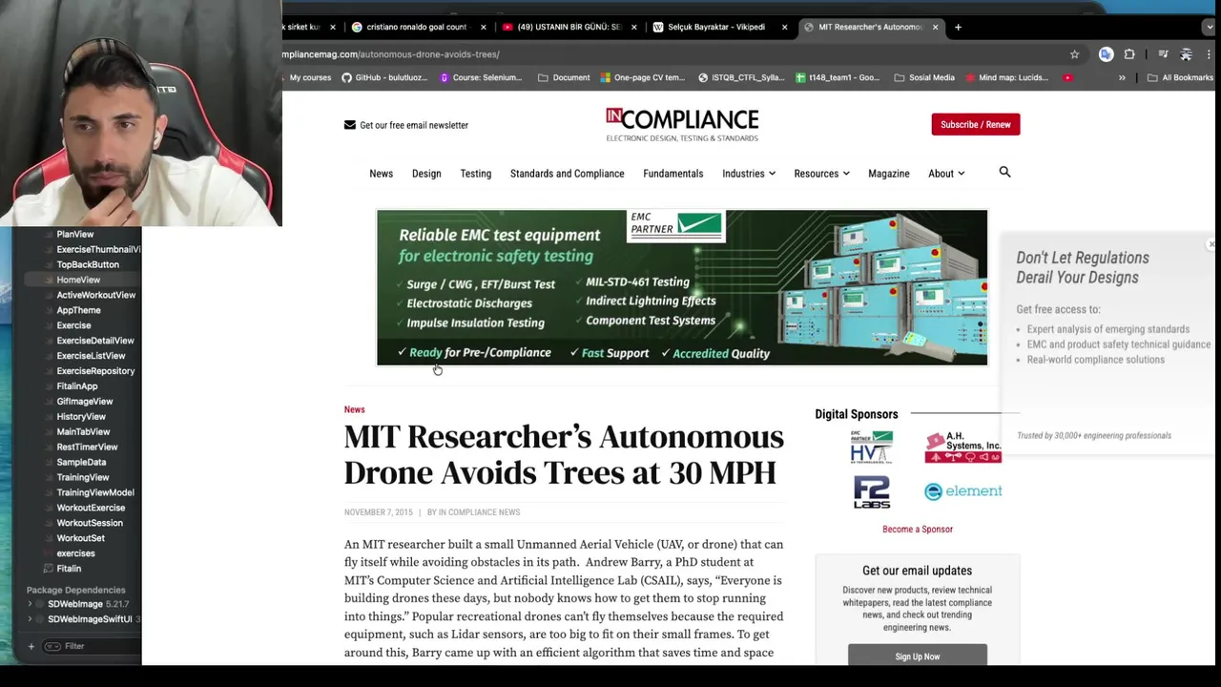Open the Fundamentals menu item
The width and height of the screenshot is (1221, 687).
(x=673, y=174)
